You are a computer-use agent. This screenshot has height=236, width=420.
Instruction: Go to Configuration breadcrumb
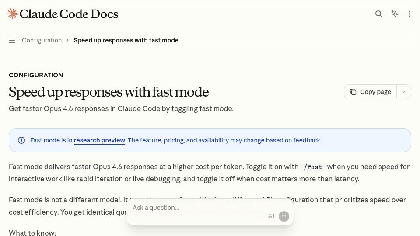[x=42, y=40]
